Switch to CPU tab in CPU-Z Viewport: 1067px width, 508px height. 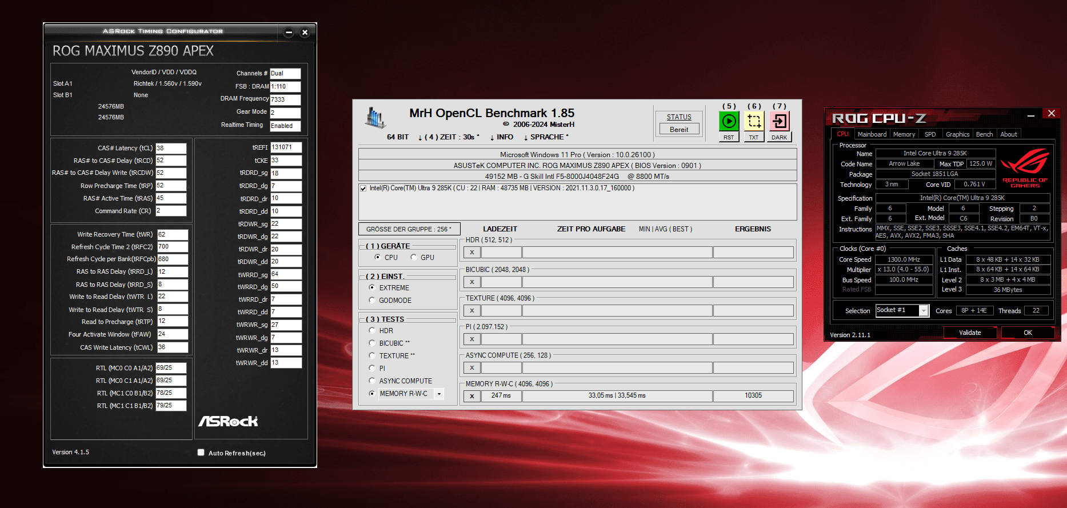[842, 134]
